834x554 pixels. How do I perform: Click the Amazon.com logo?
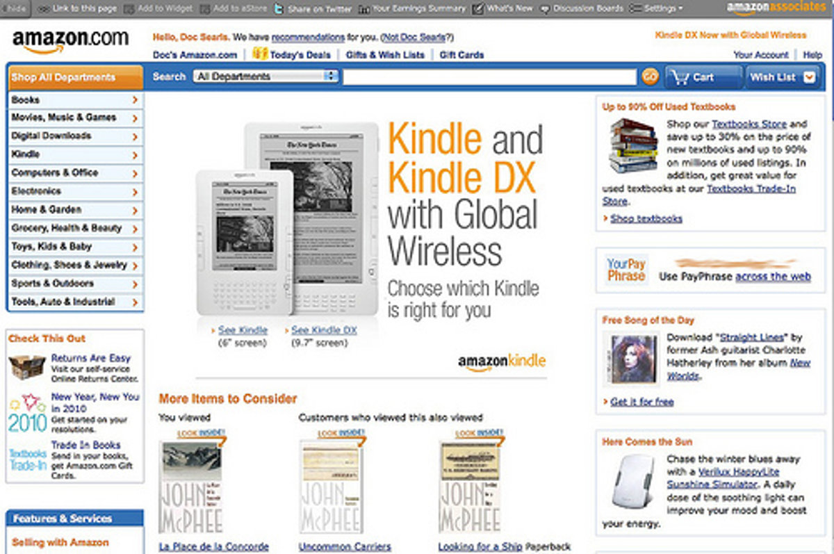pyautogui.click(x=69, y=41)
